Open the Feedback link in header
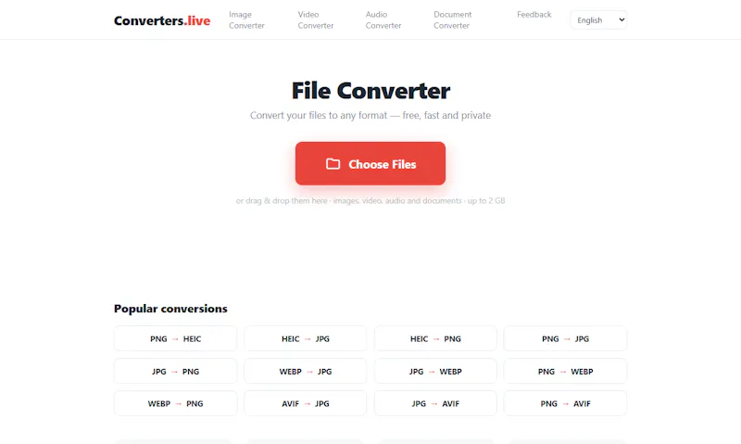This screenshot has height=444, width=741. click(534, 15)
